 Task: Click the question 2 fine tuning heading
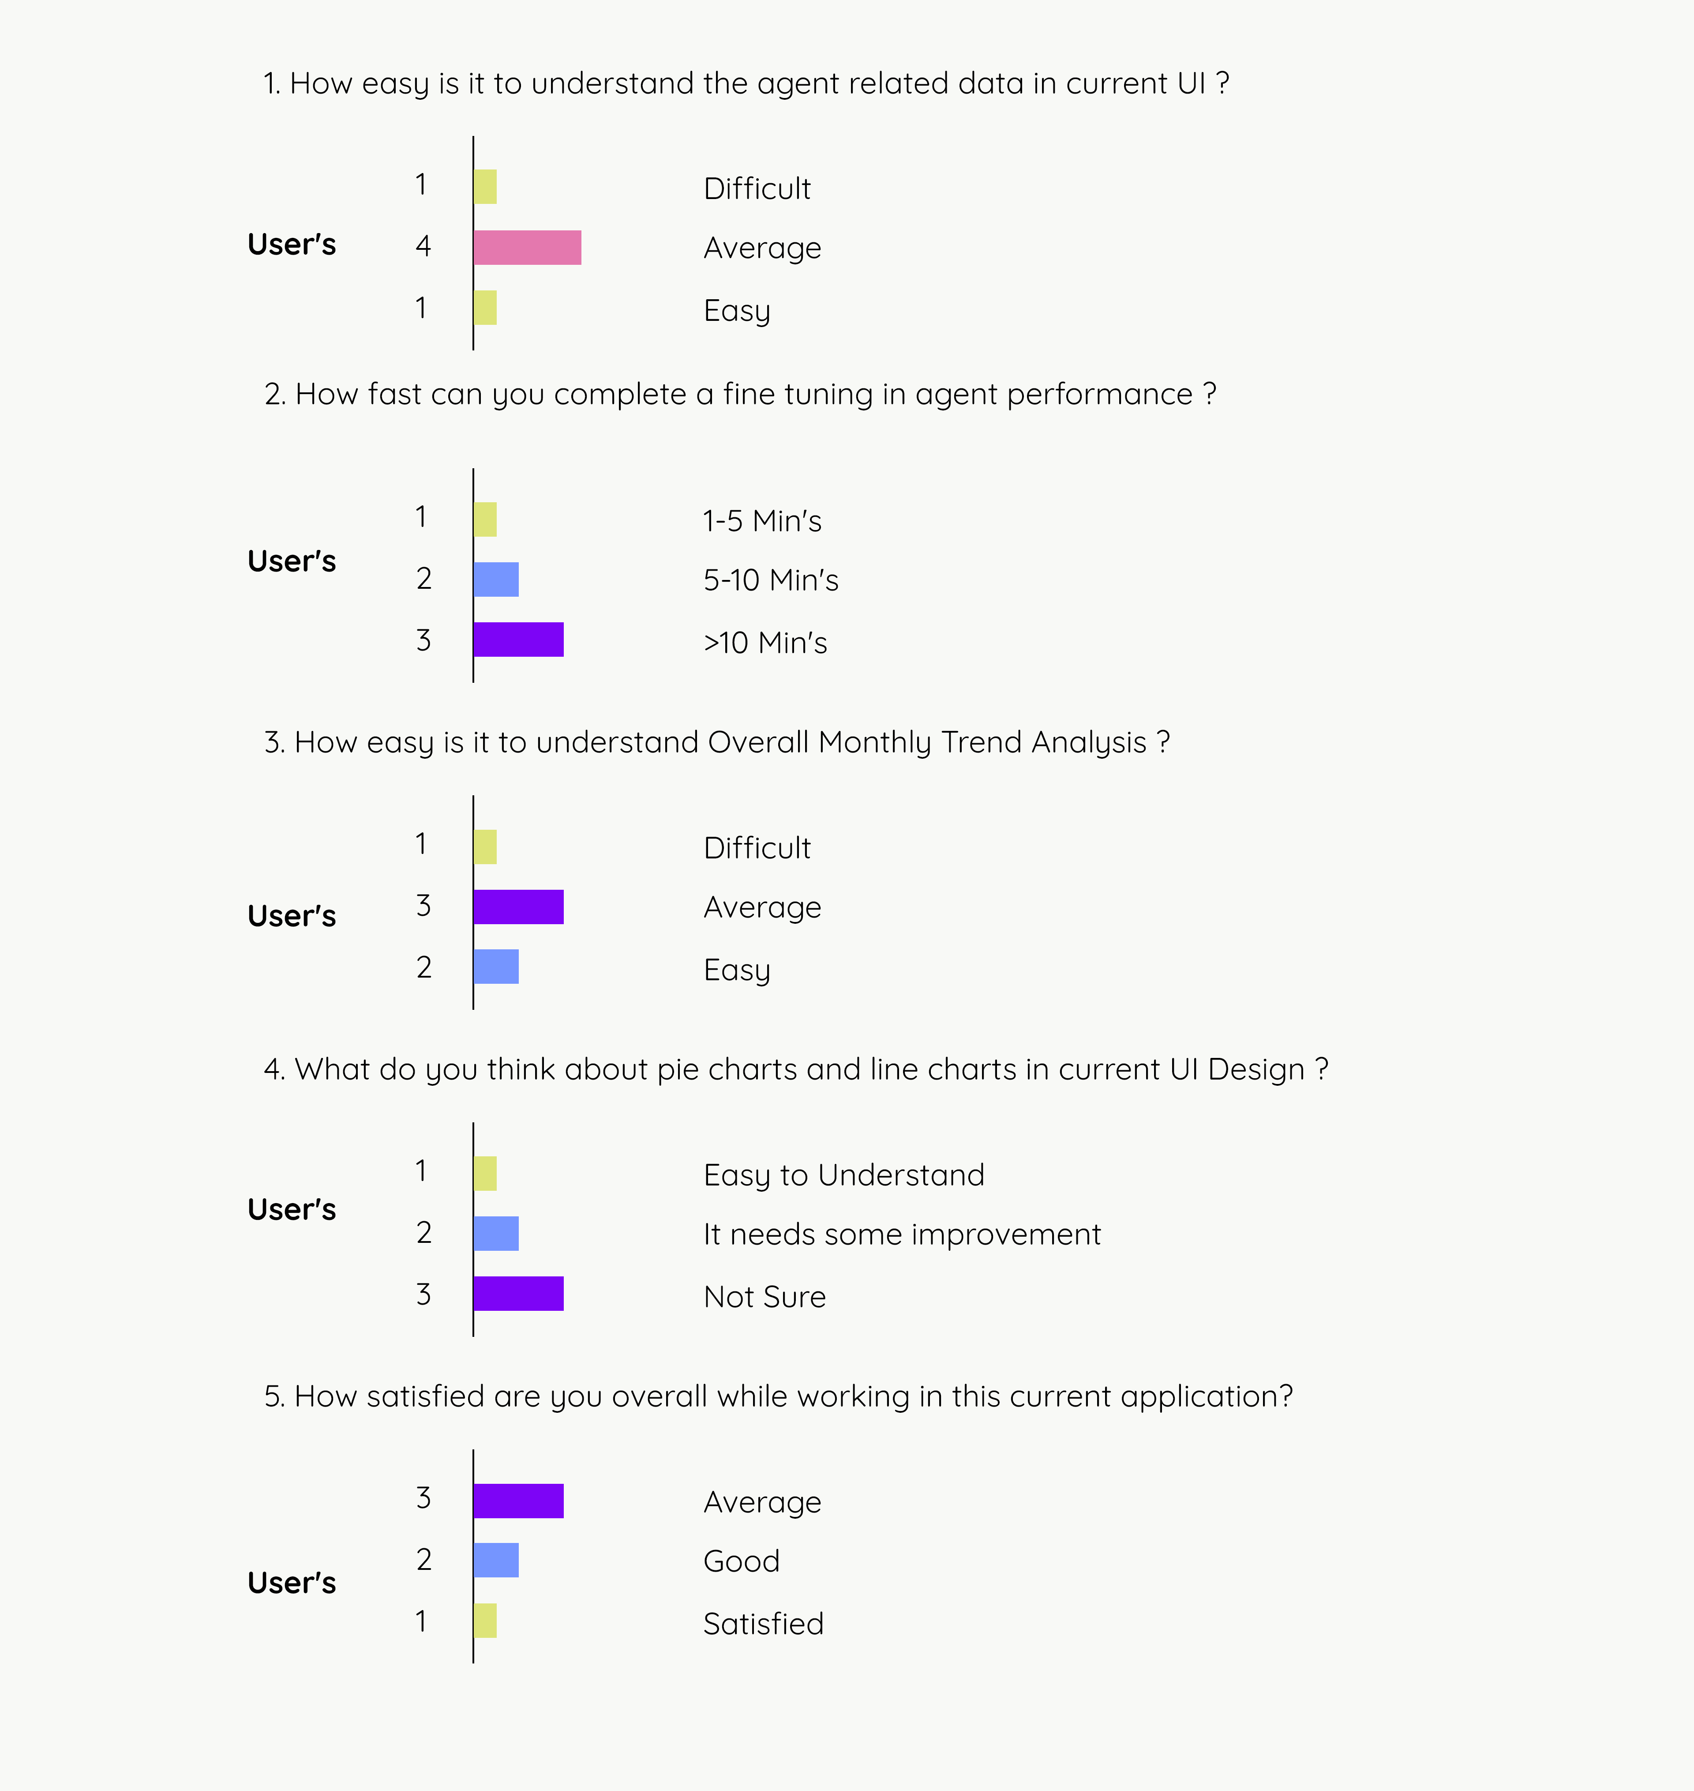(x=740, y=395)
